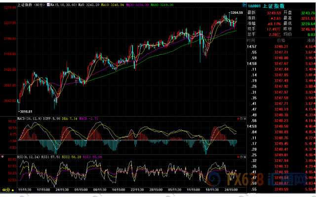Click the blue arrow icon beside 1A0001
The height and width of the screenshot is (197, 316).
244,4
